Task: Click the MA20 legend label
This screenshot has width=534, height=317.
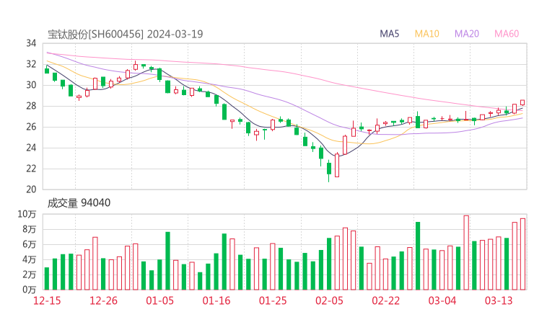Action: tap(467, 34)
